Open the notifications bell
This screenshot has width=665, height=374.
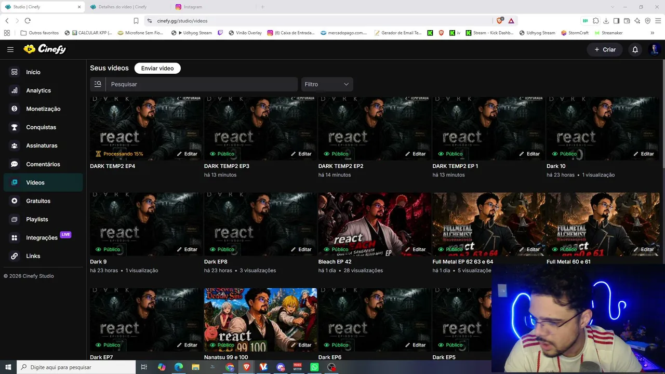pos(635,49)
